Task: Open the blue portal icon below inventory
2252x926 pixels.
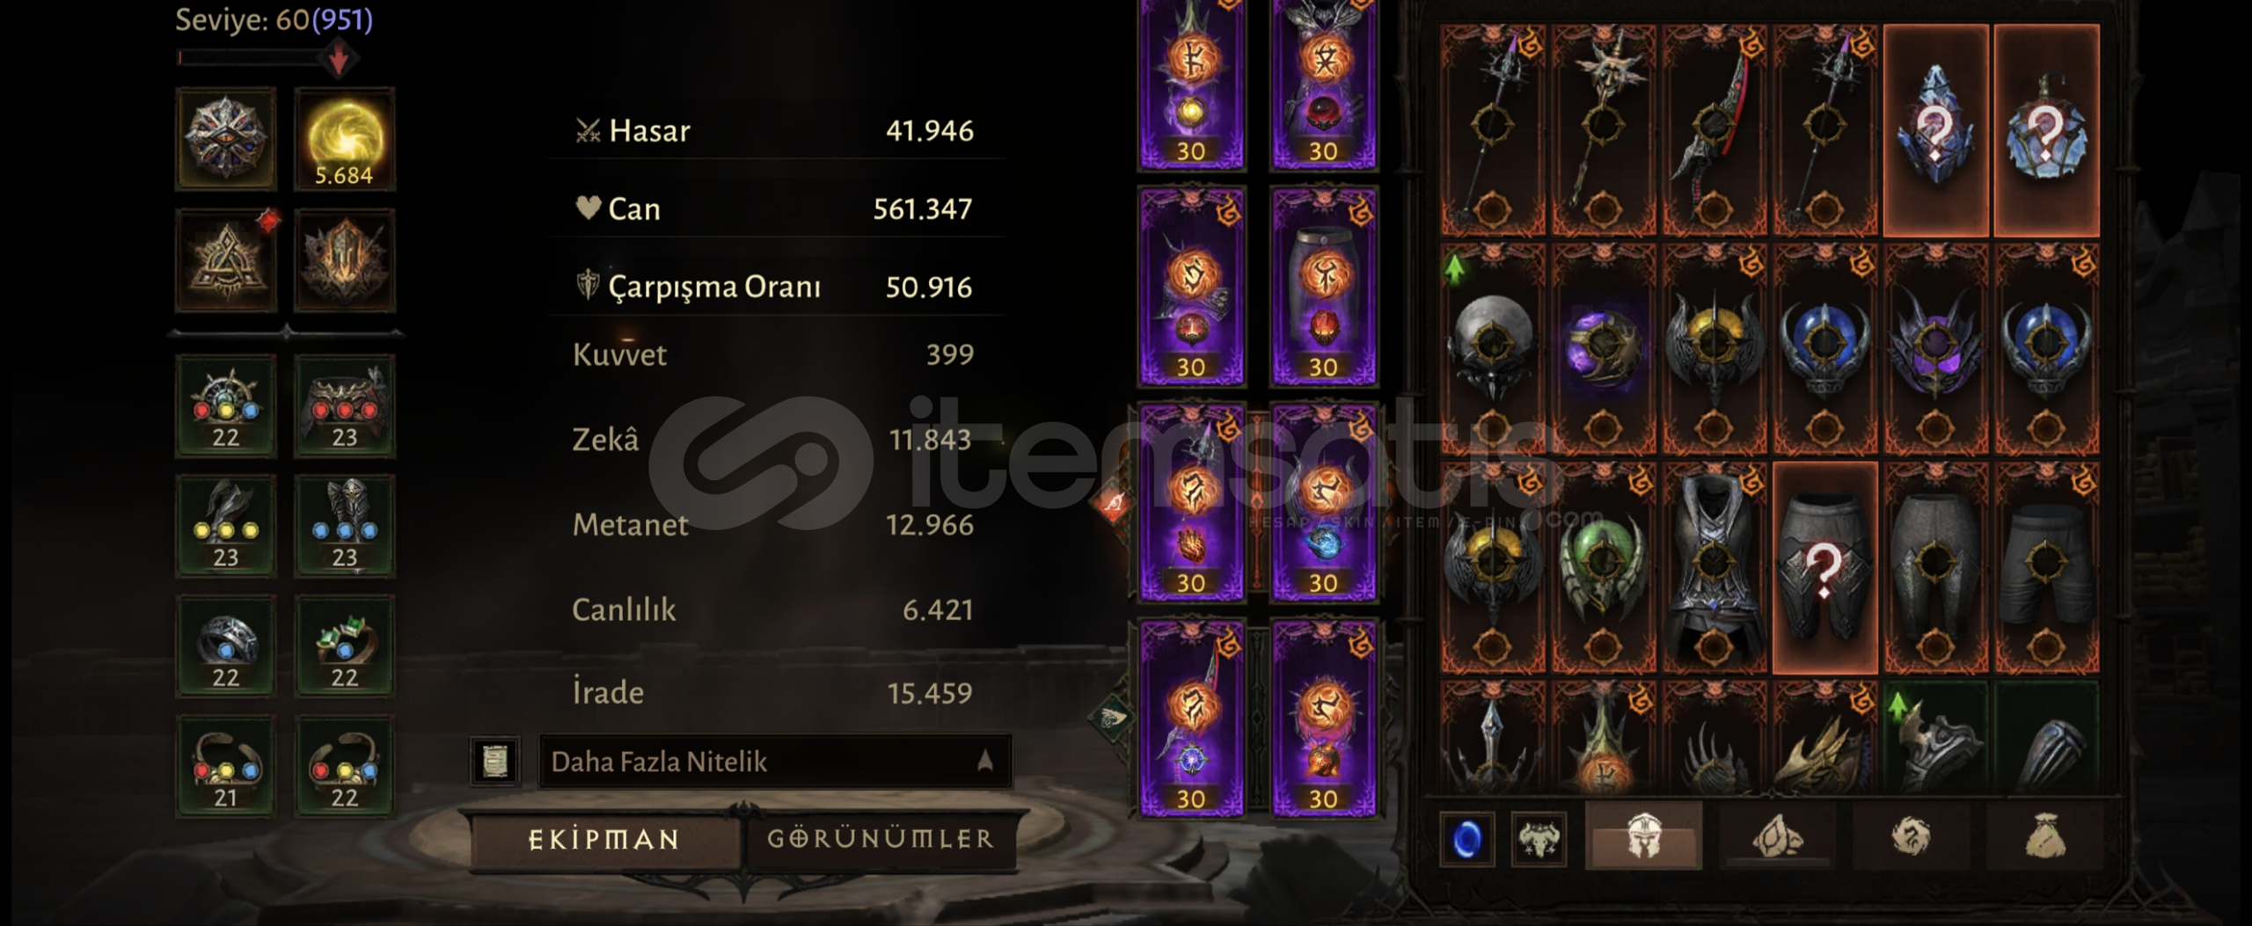Action: pos(1466,839)
